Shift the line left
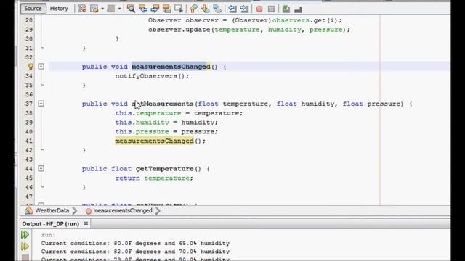This screenshot has height=261, width=465. point(232,9)
